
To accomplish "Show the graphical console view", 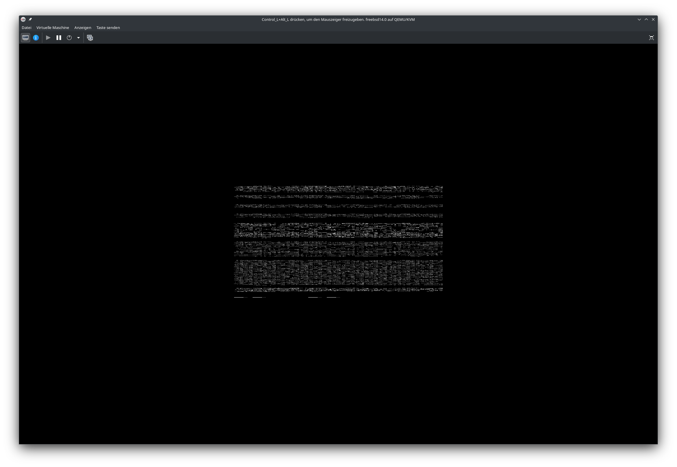I will click(25, 38).
